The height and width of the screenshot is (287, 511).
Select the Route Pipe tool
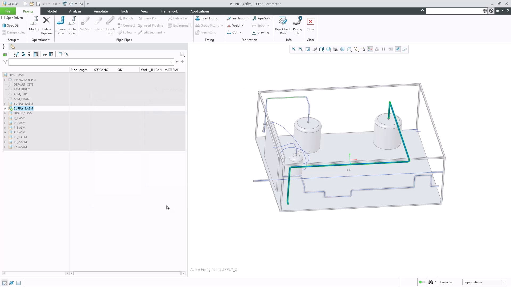pos(72,26)
